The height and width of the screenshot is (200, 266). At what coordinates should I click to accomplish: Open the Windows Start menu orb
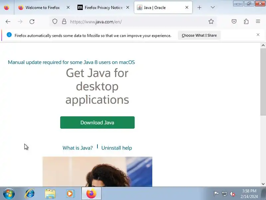[9, 194]
